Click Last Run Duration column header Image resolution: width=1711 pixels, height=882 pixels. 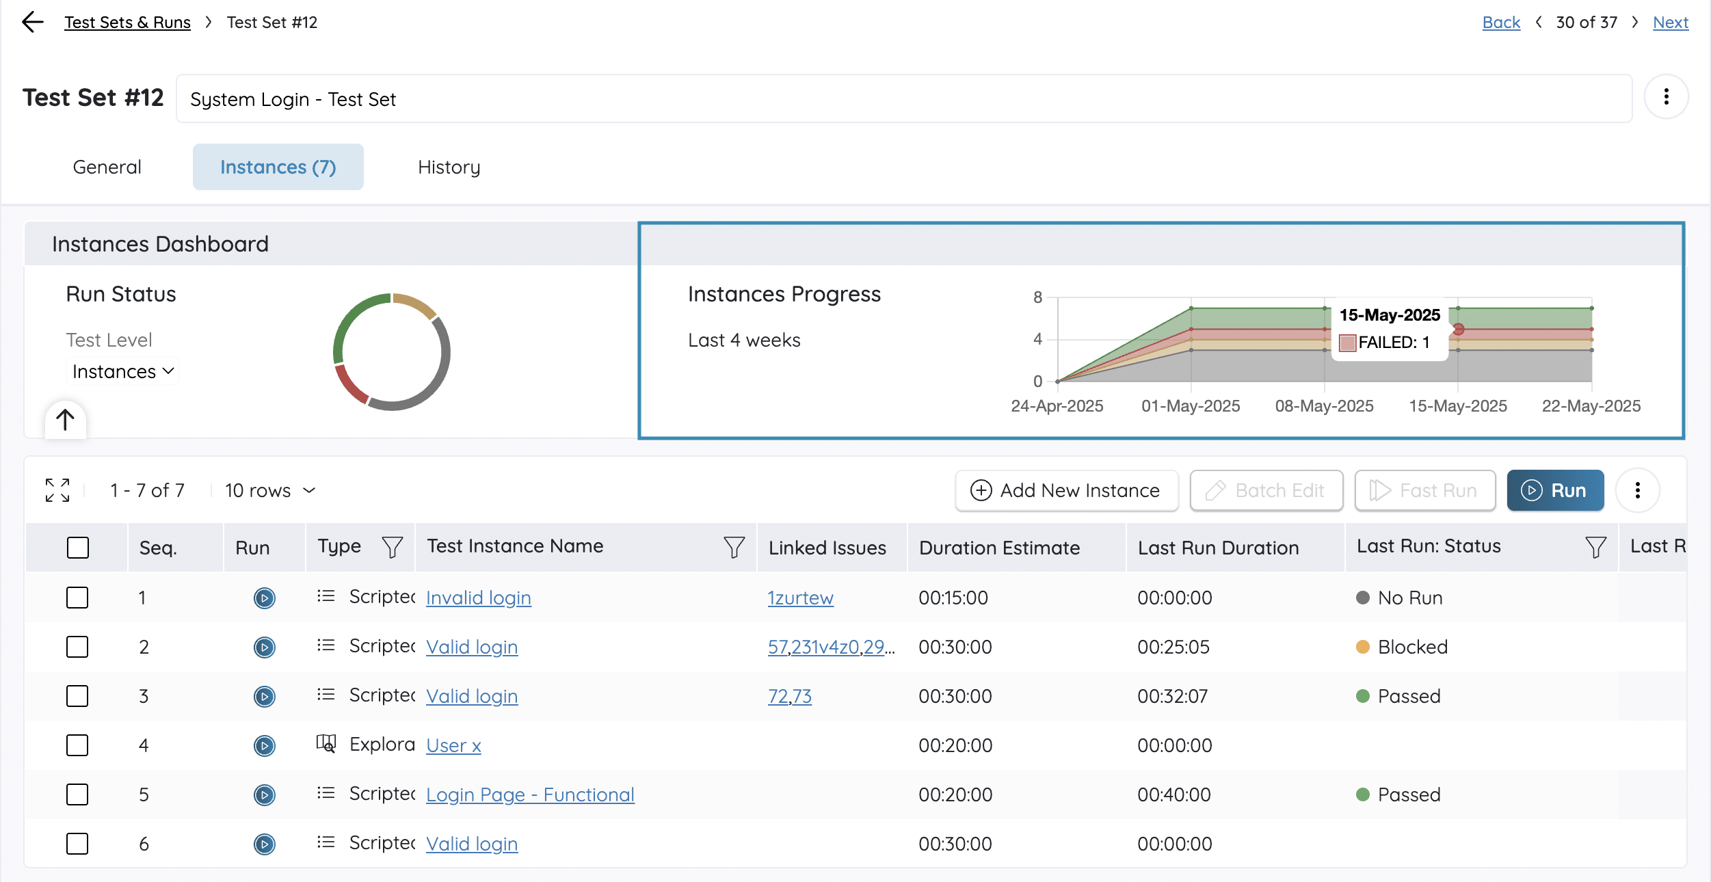pos(1218,548)
